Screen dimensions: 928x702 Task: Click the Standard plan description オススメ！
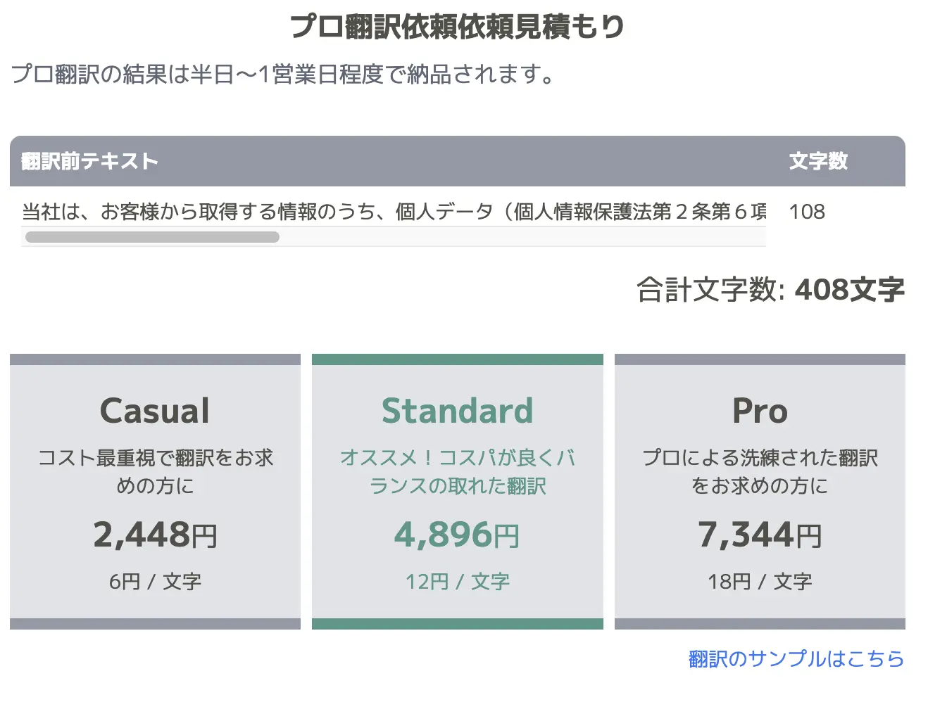[x=458, y=471]
